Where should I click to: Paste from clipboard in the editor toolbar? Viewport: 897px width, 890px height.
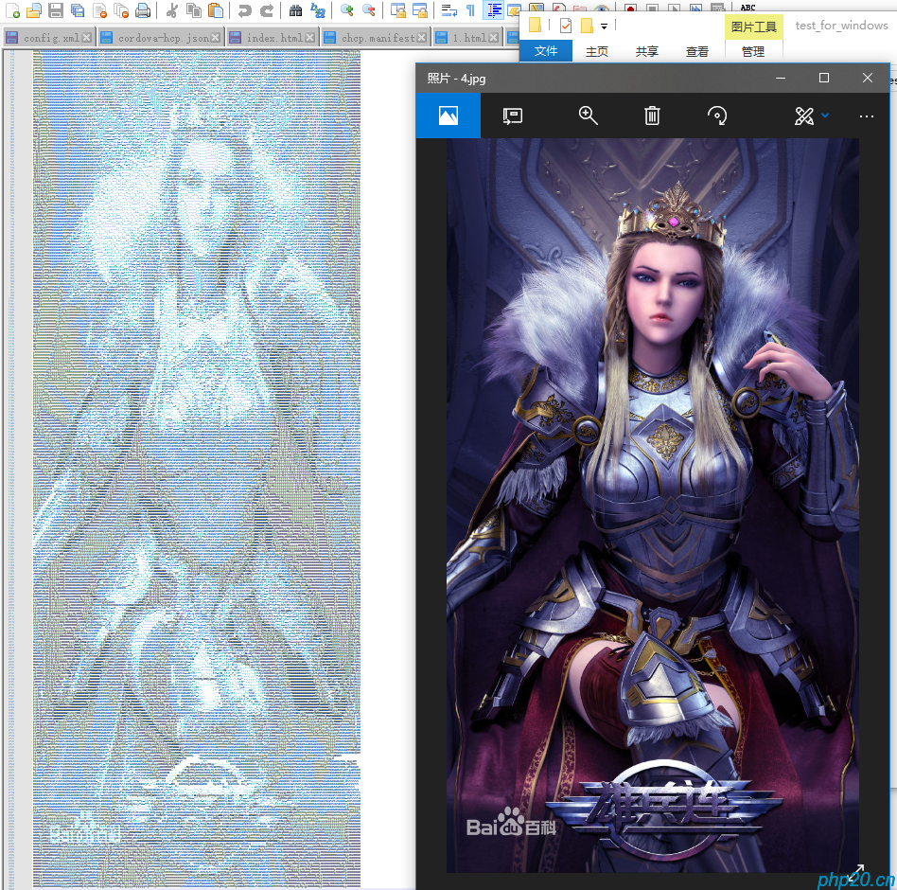click(x=215, y=9)
